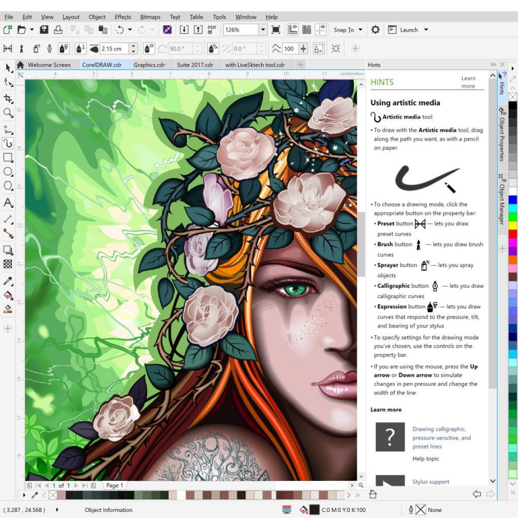The width and height of the screenshot is (518, 518).
Task: Expand the Launch dropdown
Action: tap(426, 30)
